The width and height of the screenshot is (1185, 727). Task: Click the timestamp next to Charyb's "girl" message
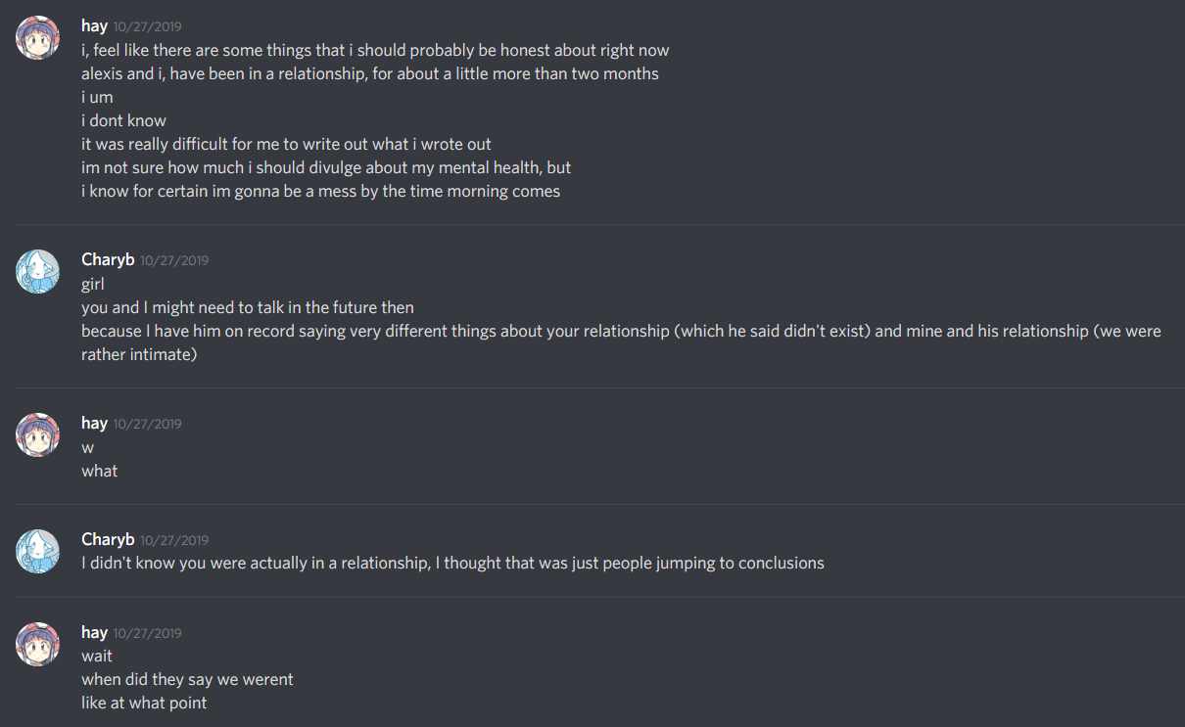coord(174,261)
